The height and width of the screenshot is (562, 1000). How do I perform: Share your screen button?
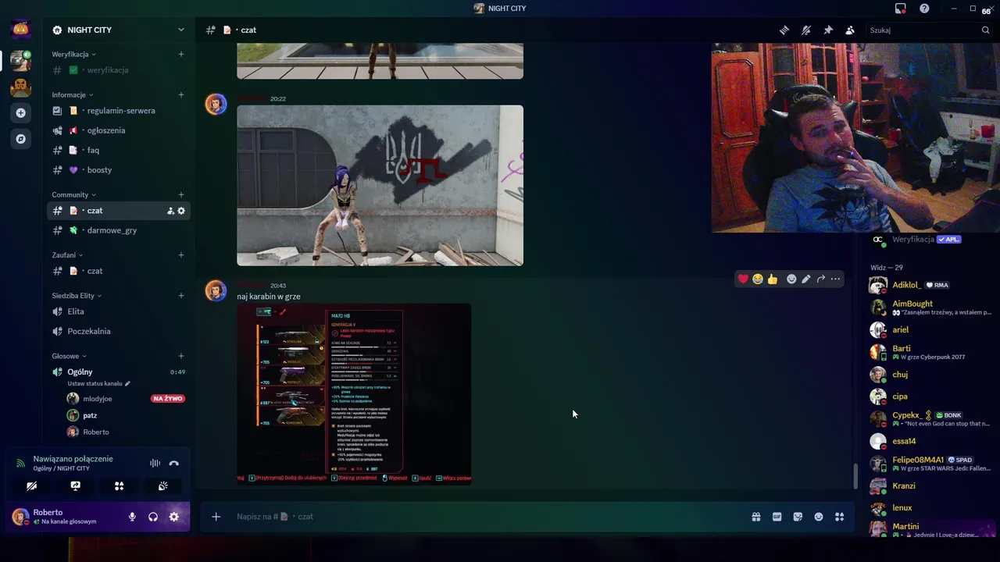point(75,486)
